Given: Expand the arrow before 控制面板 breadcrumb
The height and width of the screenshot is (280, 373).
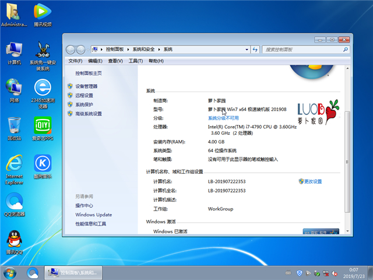Looking at the screenshot, I should [101, 50].
